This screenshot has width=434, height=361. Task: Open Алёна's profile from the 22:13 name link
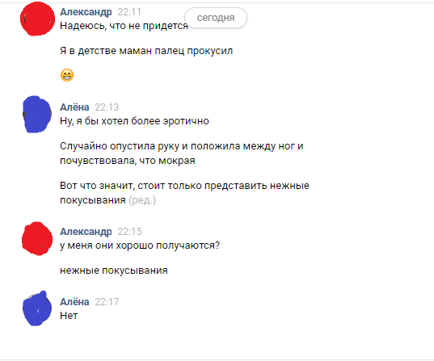[x=74, y=107]
